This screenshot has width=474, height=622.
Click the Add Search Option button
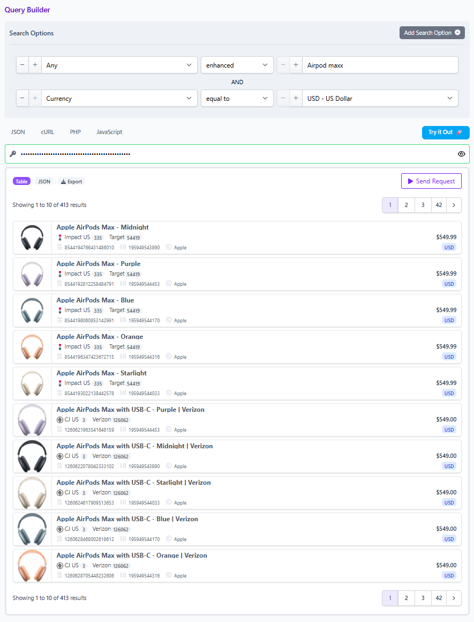[x=432, y=33]
